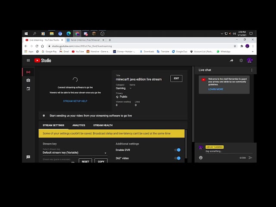
Task: Open the hamburger menu next to Studio logo
Action: point(28,60)
